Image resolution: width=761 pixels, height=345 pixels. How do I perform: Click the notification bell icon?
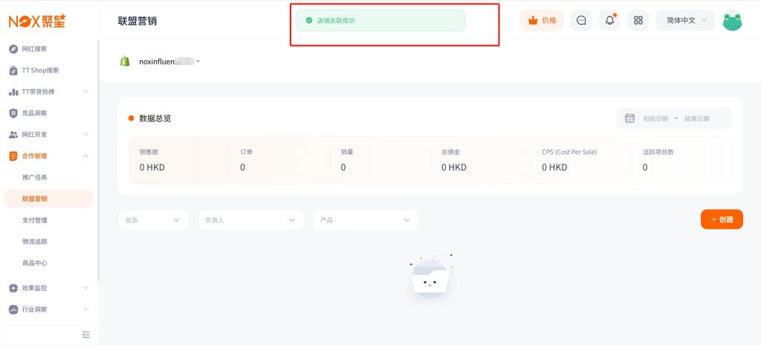(609, 21)
